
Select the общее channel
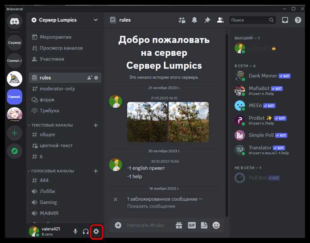[65, 134]
